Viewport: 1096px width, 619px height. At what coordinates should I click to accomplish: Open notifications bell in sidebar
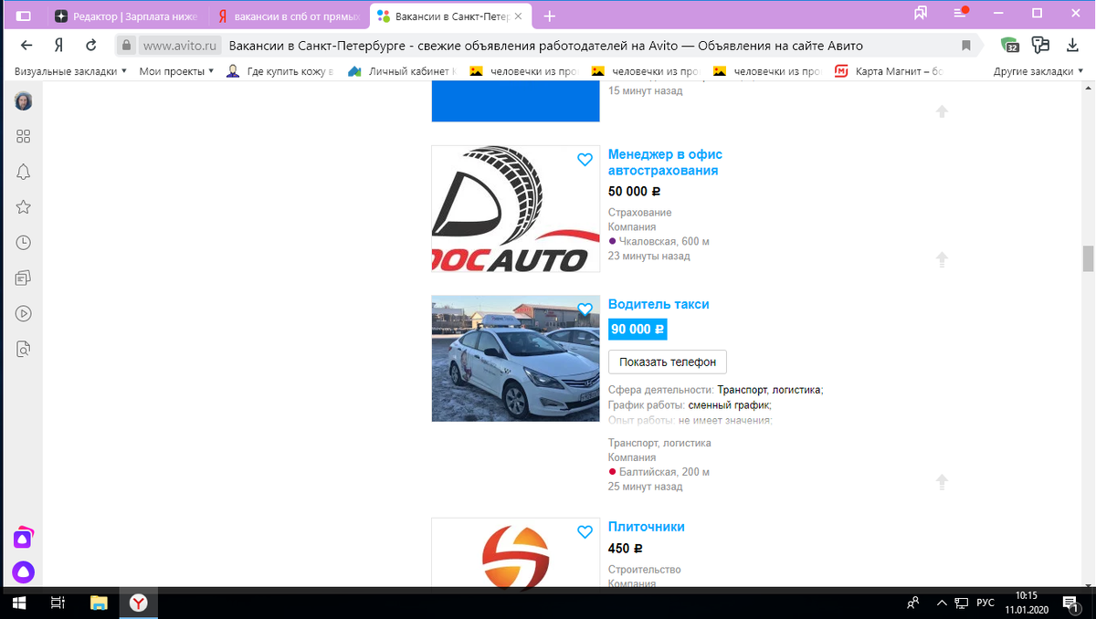pyautogui.click(x=24, y=172)
